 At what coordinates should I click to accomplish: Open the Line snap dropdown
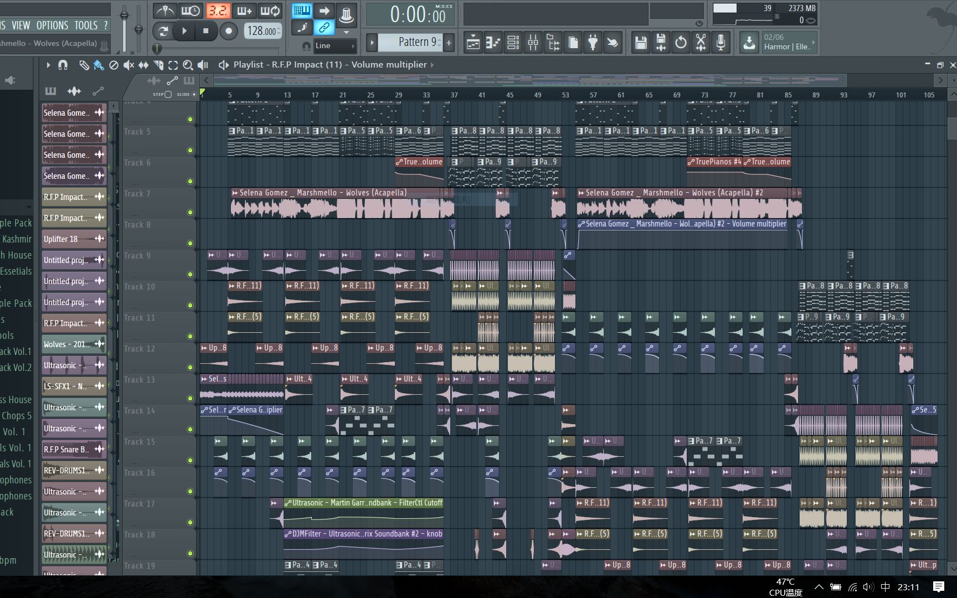[335, 46]
